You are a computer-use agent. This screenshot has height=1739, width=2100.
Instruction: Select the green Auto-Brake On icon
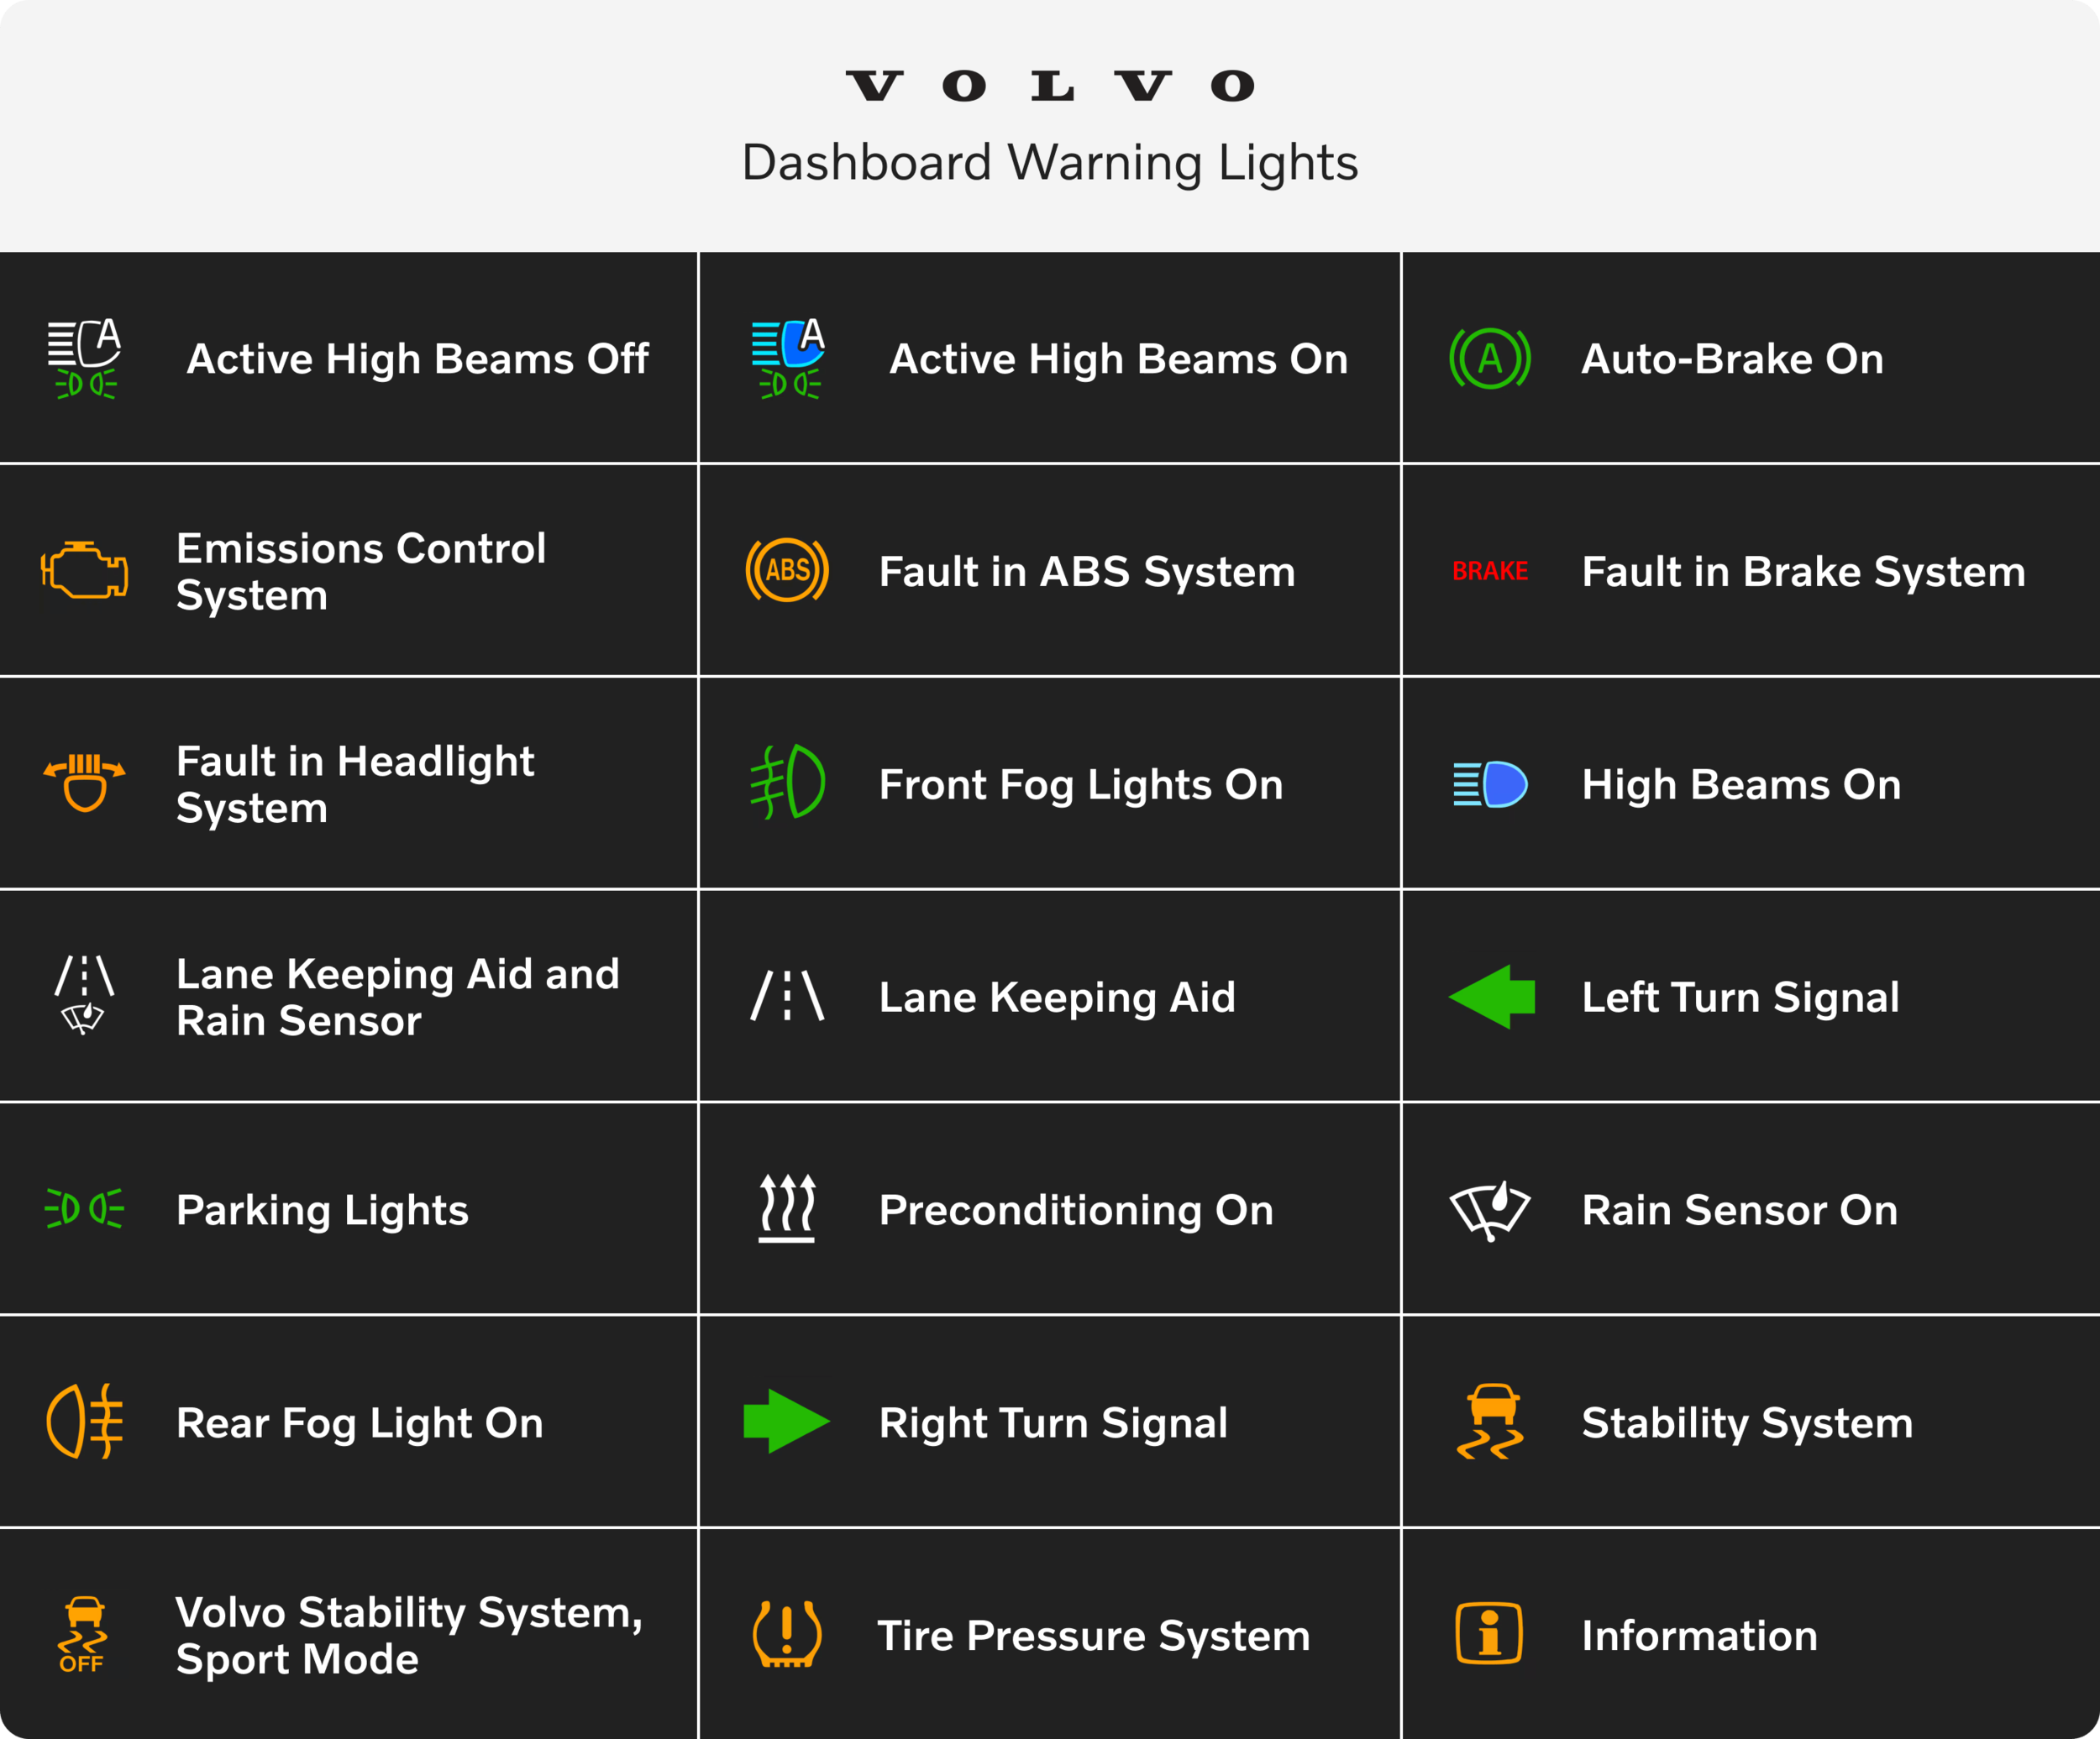[1490, 358]
